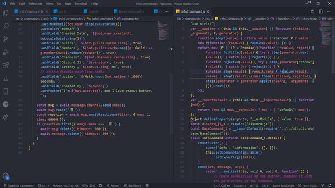
Task: Click notifications bell in status bar
Action: (x=330, y=186)
